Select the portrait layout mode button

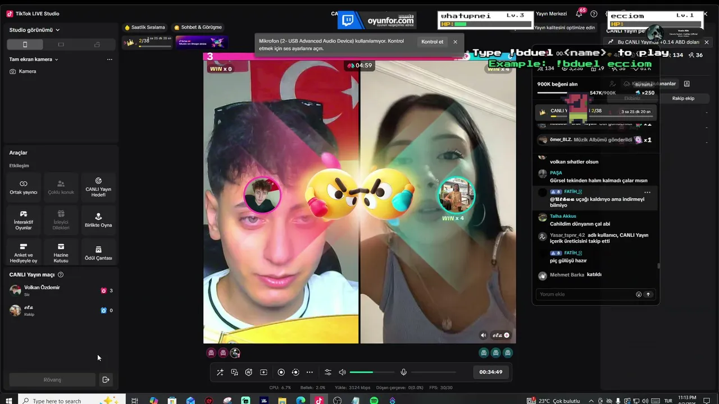point(25,44)
